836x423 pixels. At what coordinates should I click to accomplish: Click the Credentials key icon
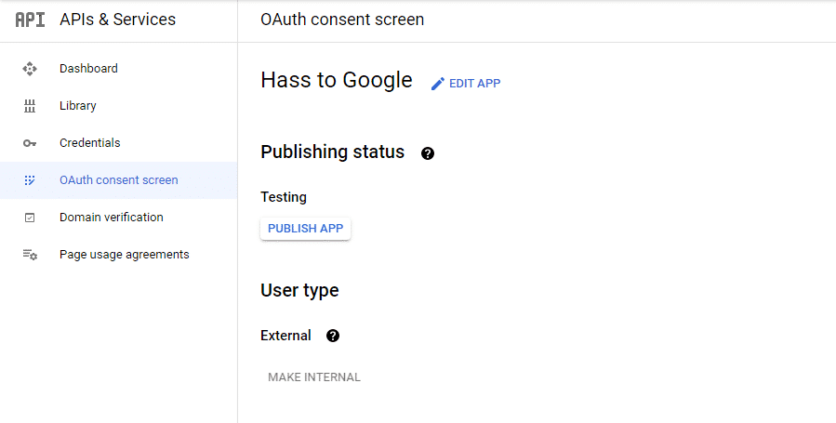pyautogui.click(x=30, y=143)
